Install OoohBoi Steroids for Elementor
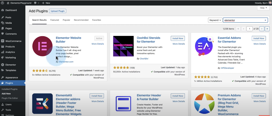This screenshot has width=272, height=116. (x=178, y=38)
